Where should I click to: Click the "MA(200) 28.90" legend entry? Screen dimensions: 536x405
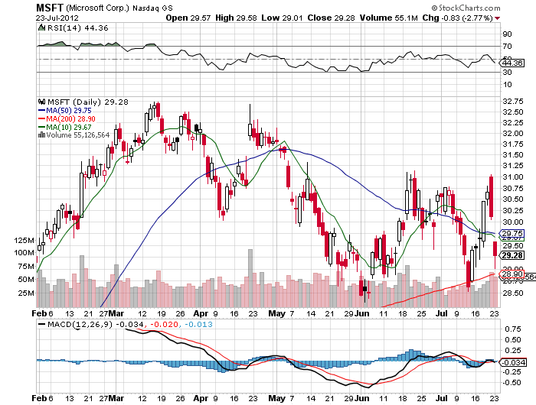click(x=70, y=118)
